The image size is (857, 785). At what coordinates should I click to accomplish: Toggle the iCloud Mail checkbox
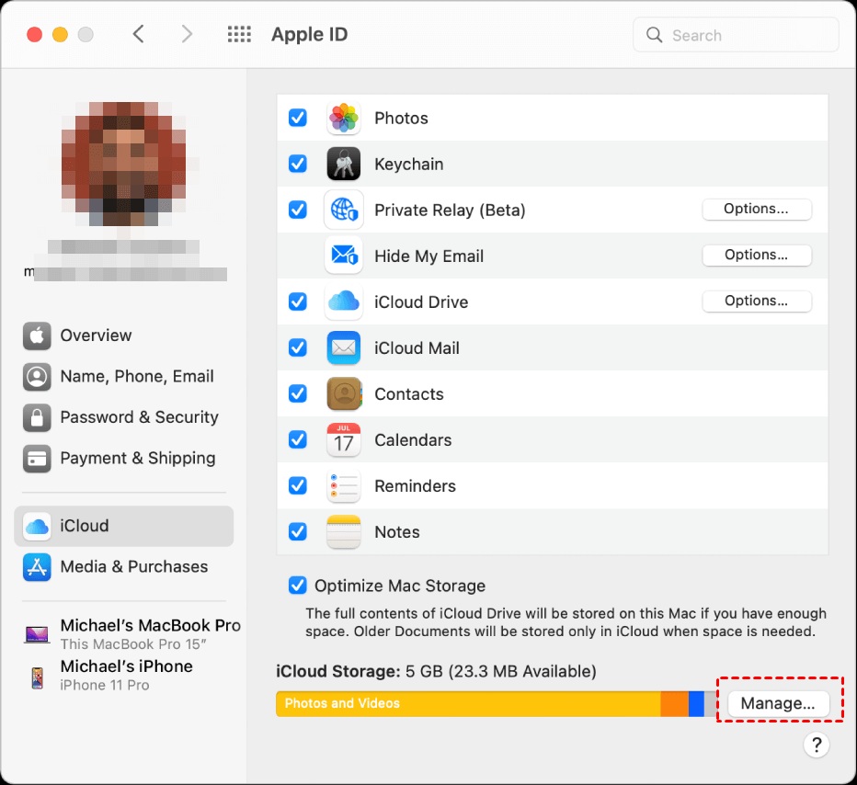click(x=298, y=347)
